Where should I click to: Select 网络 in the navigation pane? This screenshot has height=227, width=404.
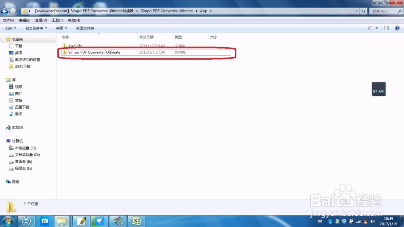[15, 182]
